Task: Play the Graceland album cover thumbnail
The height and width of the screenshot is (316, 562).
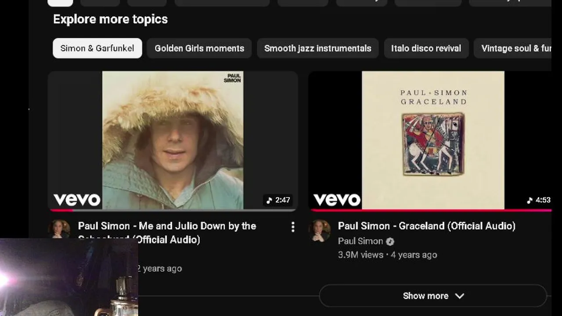Action: pos(430,140)
